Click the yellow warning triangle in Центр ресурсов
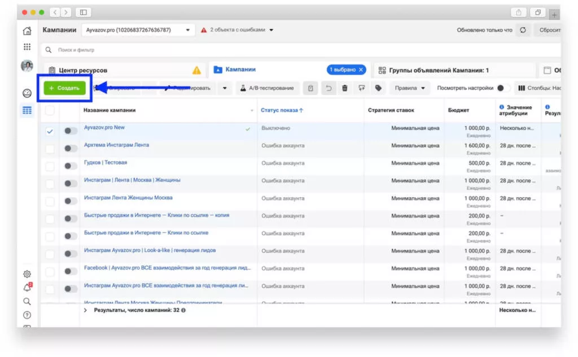Image resolution: width=578 pixels, height=357 pixels. [x=196, y=70]
